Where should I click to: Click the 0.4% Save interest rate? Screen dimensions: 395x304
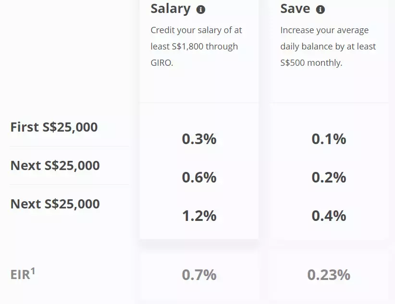329,216
